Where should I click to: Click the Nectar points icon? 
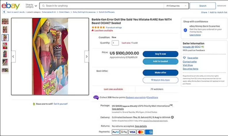pyautogui.click(x=96, y=97)
